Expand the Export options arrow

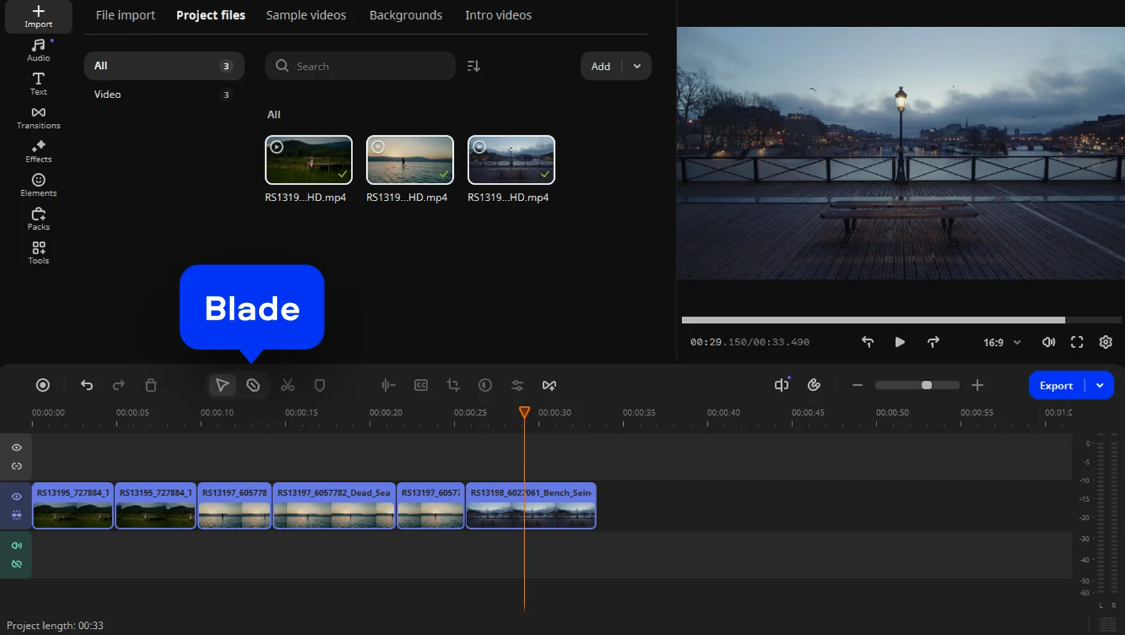[x=1100, y=386]
